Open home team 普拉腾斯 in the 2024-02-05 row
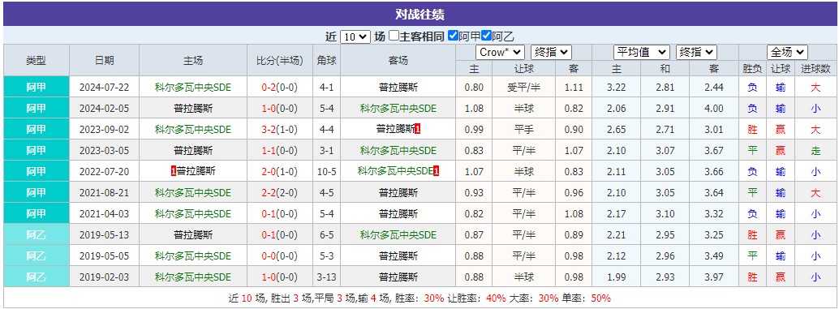The width and height of the screenshot is (839, 309). (193, 109)
